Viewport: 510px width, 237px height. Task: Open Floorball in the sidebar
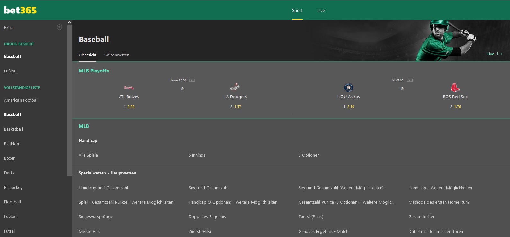coord(13,202)
